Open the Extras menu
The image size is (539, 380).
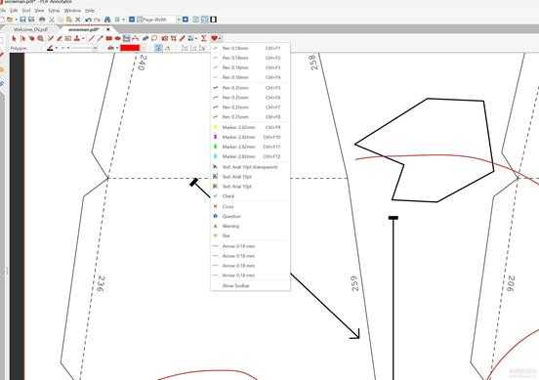pyautogui.click(x=54, y=11)
